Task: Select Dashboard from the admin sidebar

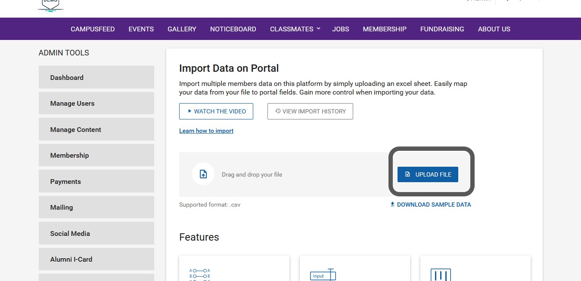Action: (96, 77)
